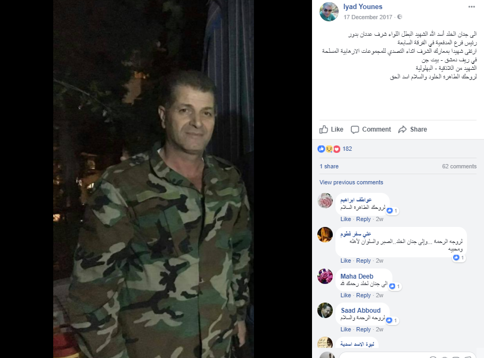Click Saad Abboud's avatar picture
Viewport: 484px width, 358px height.
pyautogui.click(x=325, y=310)
